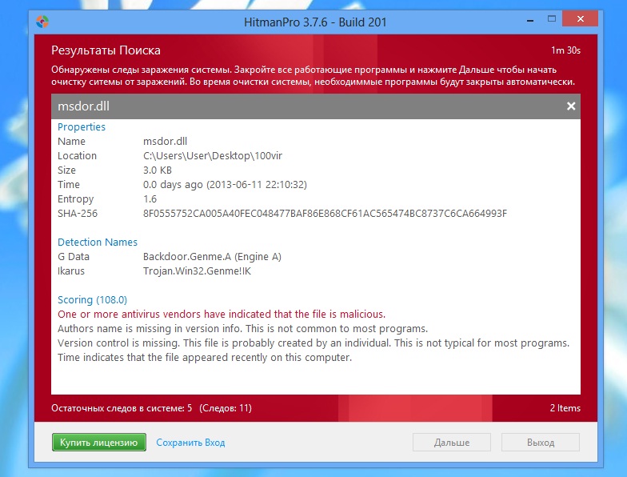
Task: Click the SHA-256 property label
Action: click(78, 213)
